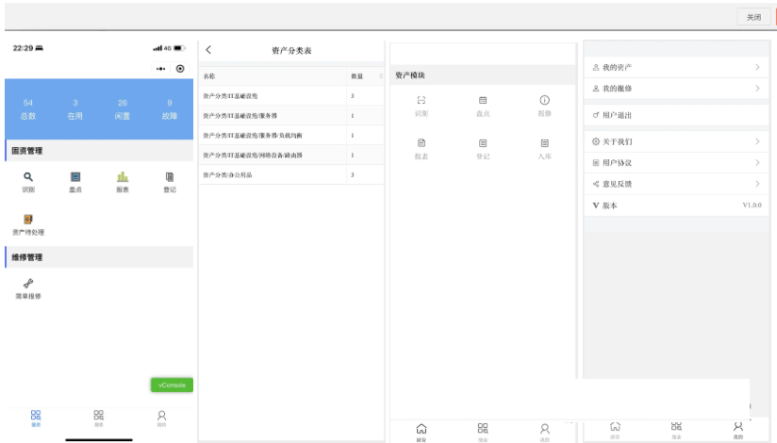777x443 pixels.
Task: Select 用户退出 to log out
Action: click(x=675, y=115)
